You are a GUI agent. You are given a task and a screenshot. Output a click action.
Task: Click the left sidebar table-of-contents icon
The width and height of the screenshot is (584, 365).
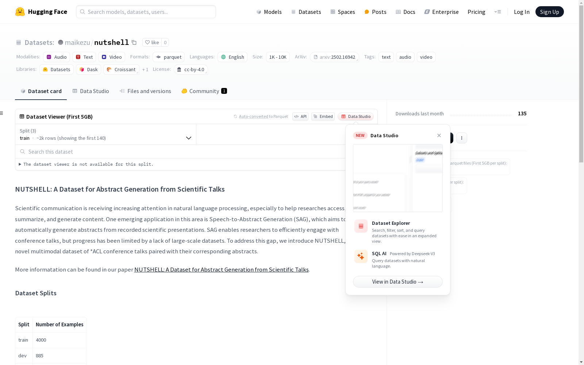pos(2,113)
